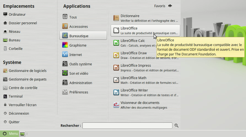Click the Menu button in the panel
The image size is (246, 137).
tap(10, 134)
